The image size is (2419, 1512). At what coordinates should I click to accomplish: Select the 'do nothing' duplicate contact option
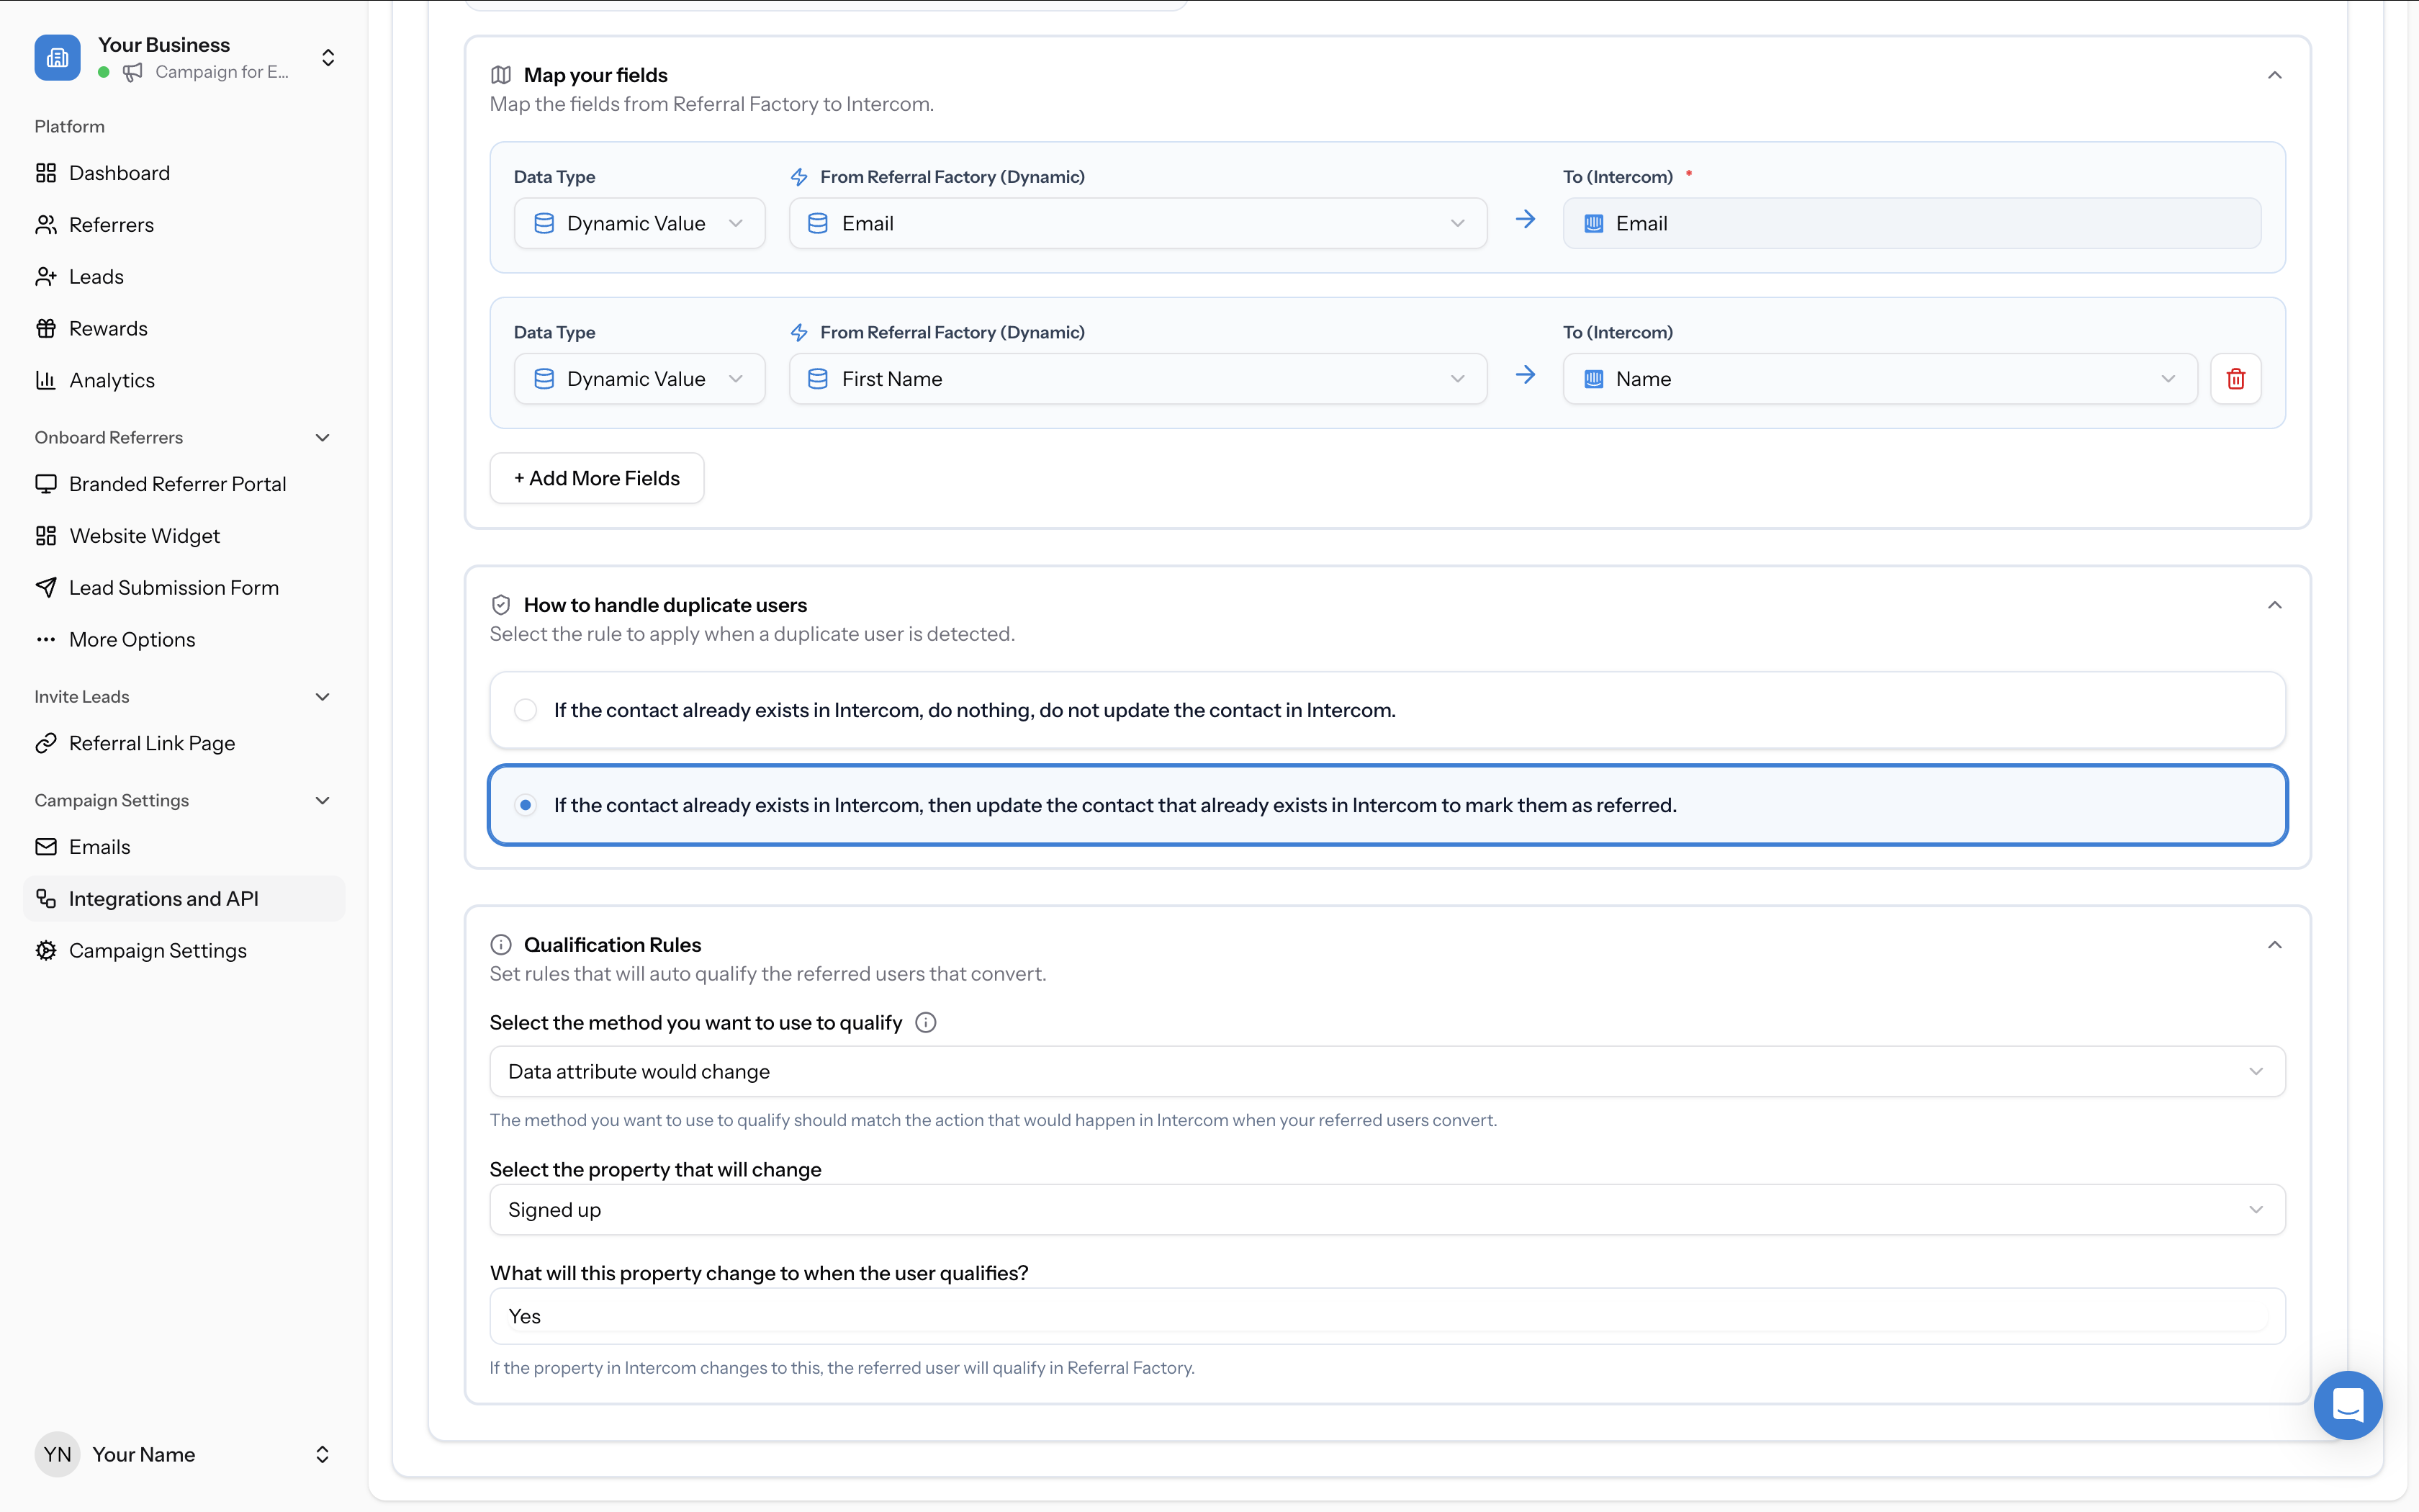[526, 710]
